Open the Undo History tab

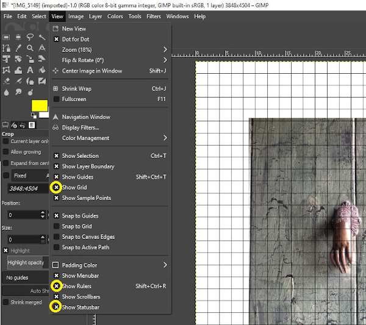(x=23, y=125)
